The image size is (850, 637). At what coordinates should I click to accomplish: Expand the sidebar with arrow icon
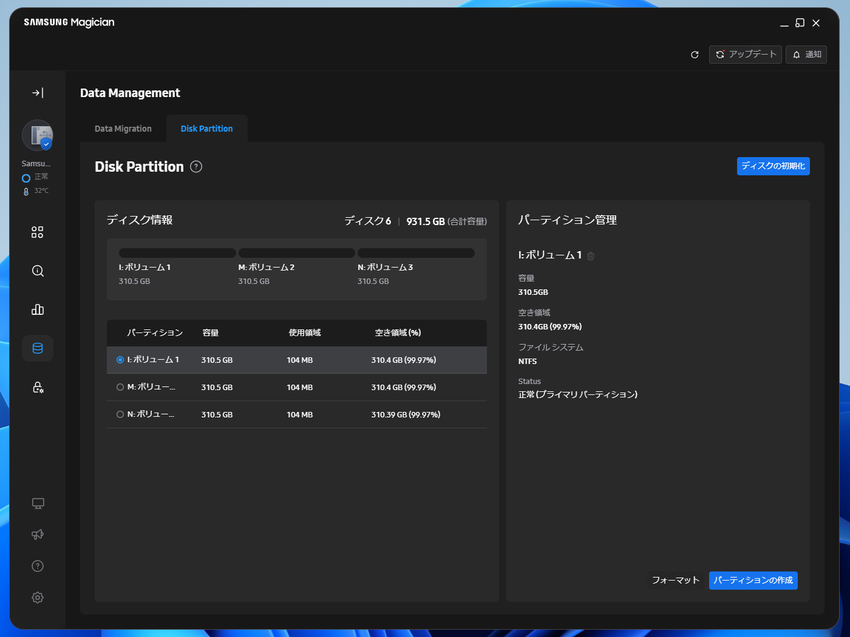coord(38,93)
